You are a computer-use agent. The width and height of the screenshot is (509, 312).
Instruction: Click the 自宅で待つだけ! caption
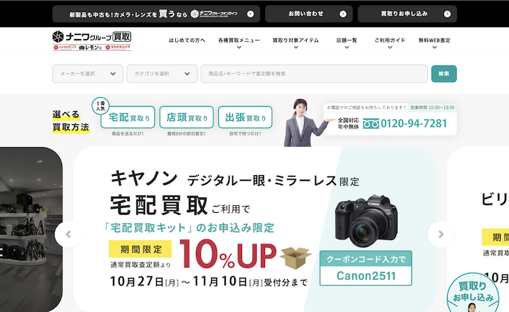[x=245, y=133]
